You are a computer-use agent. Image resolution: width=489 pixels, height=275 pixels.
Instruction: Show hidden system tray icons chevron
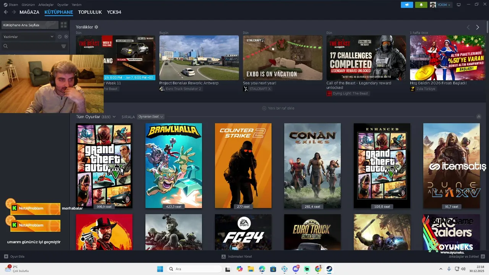pos(440,269)
